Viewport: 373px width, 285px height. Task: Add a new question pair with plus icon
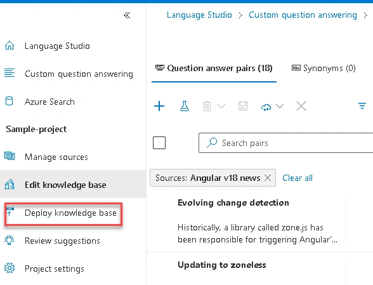click(x=159, y=106)
